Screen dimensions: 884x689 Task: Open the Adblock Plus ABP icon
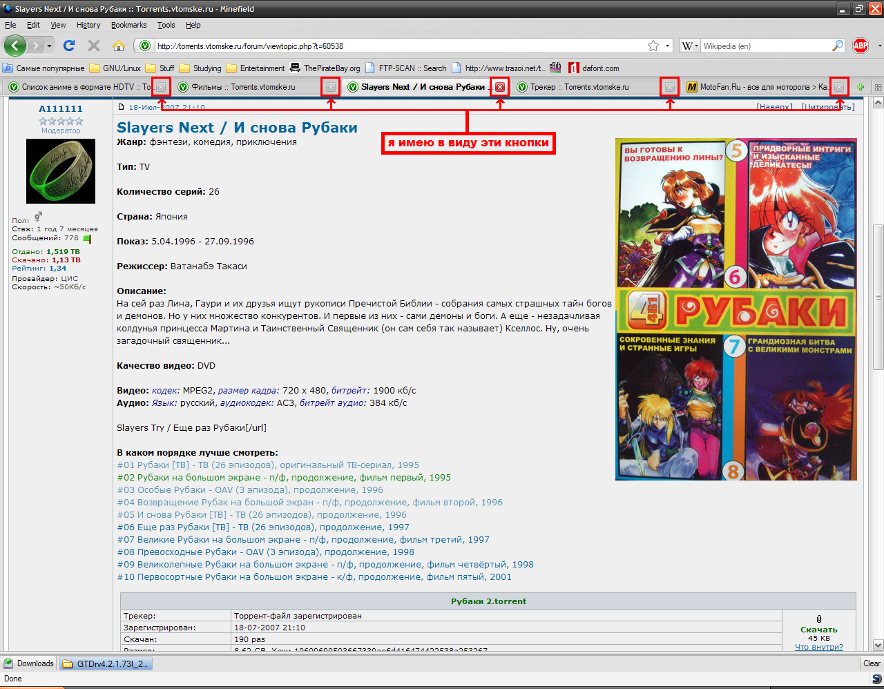pyautogui.click(x=861, y=46)
